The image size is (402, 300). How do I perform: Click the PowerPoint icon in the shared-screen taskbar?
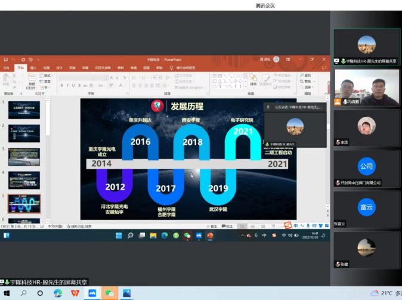point(210,236)
